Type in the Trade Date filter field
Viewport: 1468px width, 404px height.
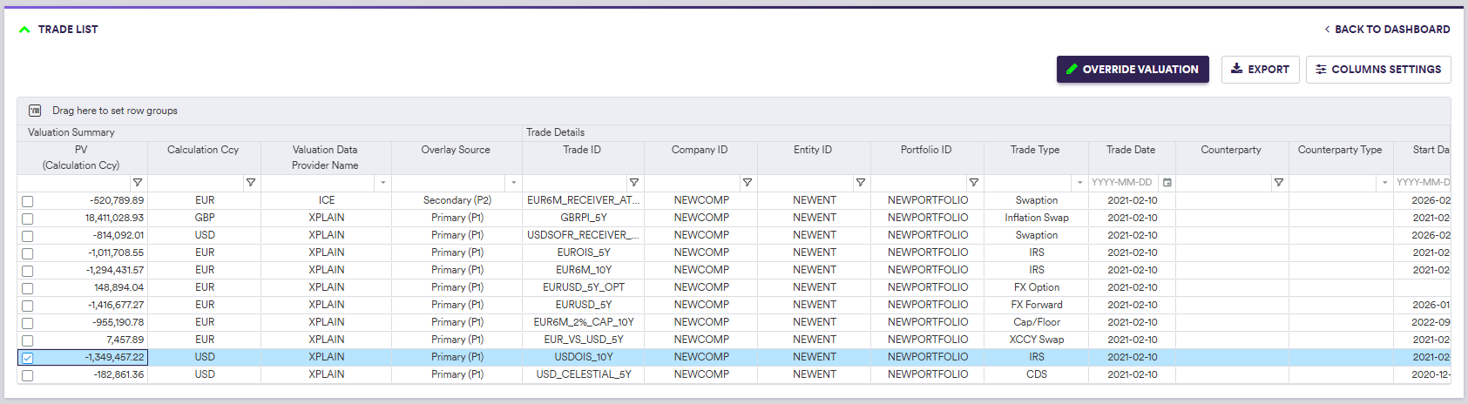[1122, 183]
